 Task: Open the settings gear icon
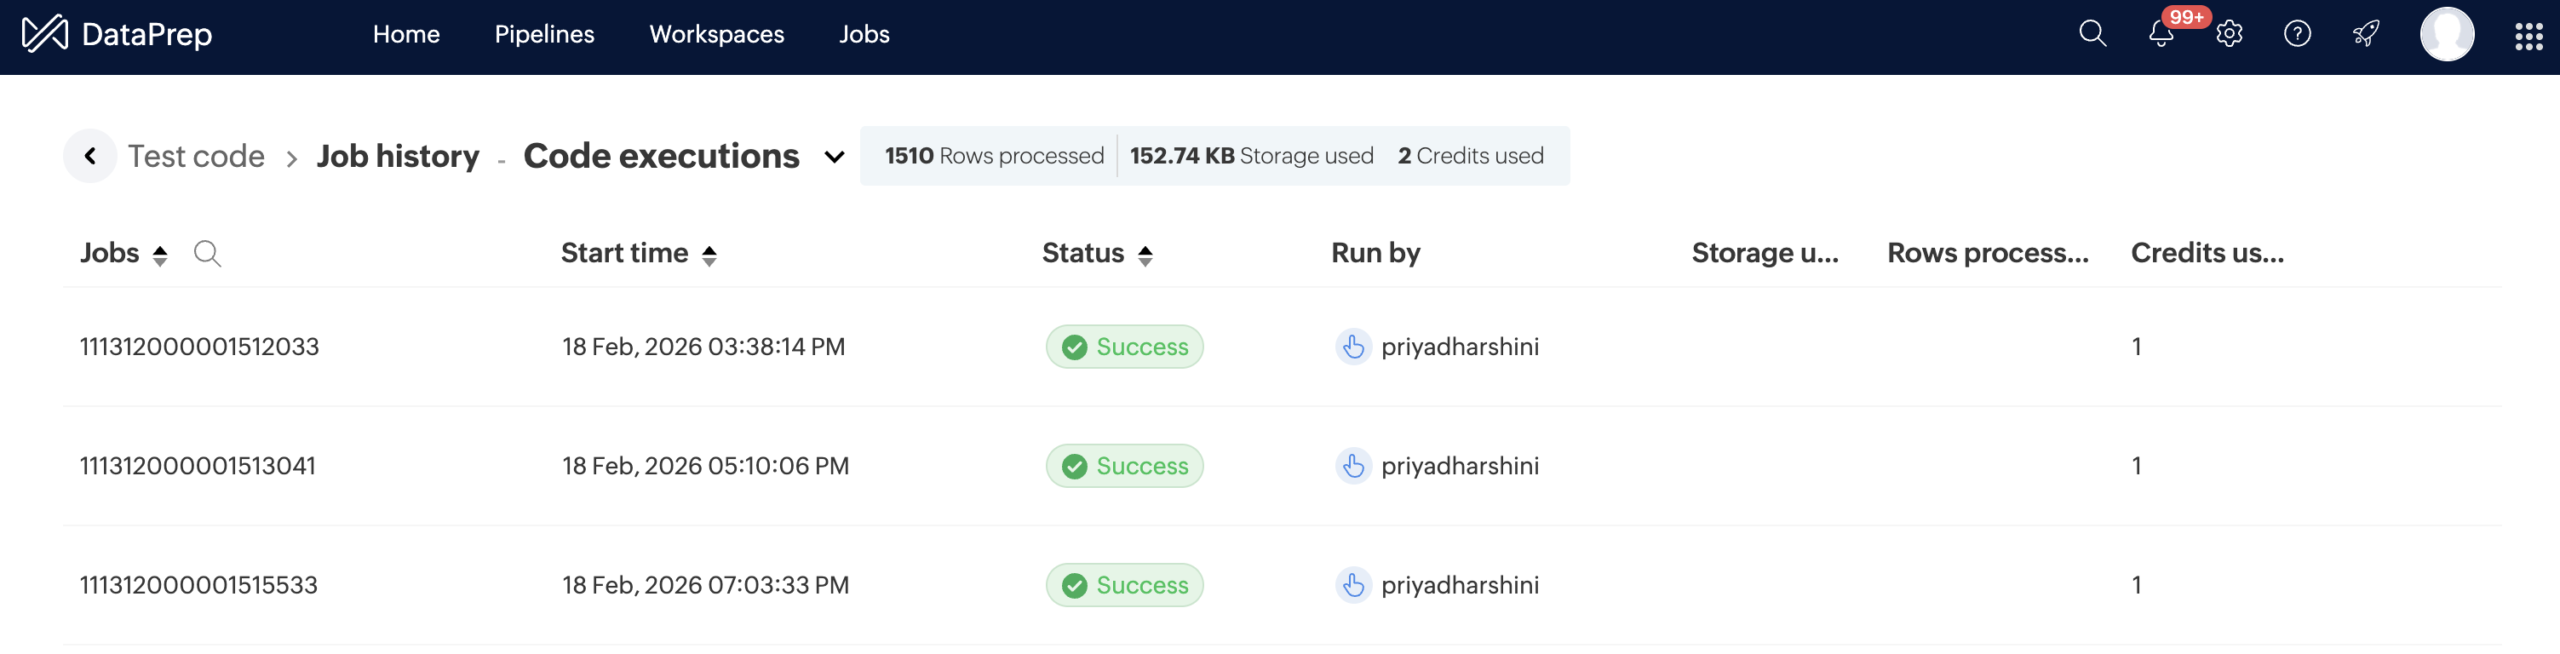coord(2229,34)
